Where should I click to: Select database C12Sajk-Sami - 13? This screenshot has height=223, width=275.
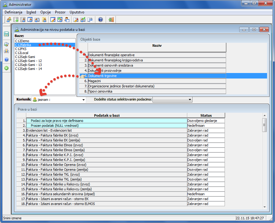click(x=45, y=65)
